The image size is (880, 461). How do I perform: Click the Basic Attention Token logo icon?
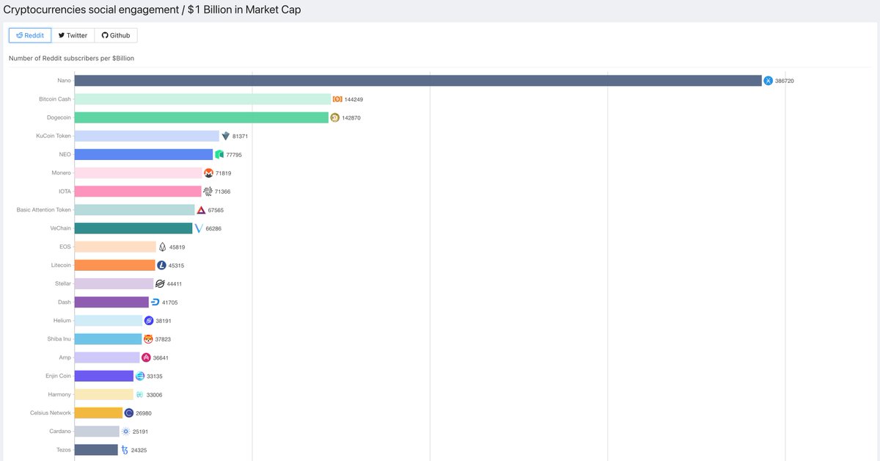click(201, 210)
